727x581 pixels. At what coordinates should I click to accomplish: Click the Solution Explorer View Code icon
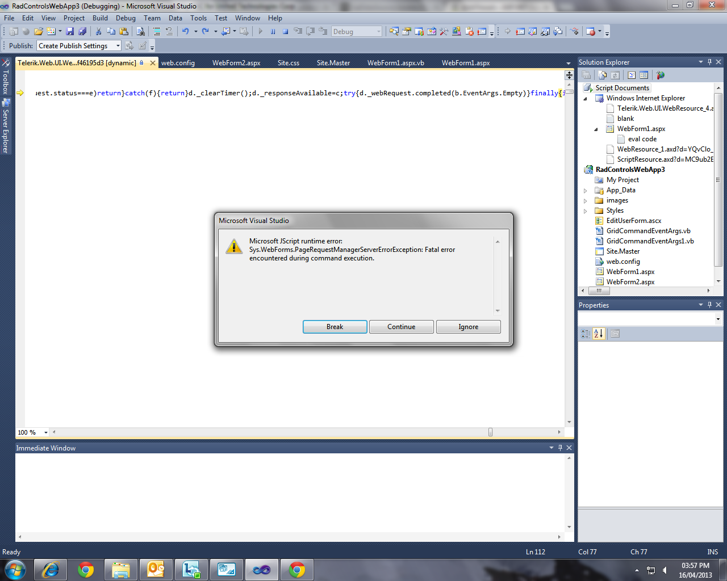click(x=632, y=75)
